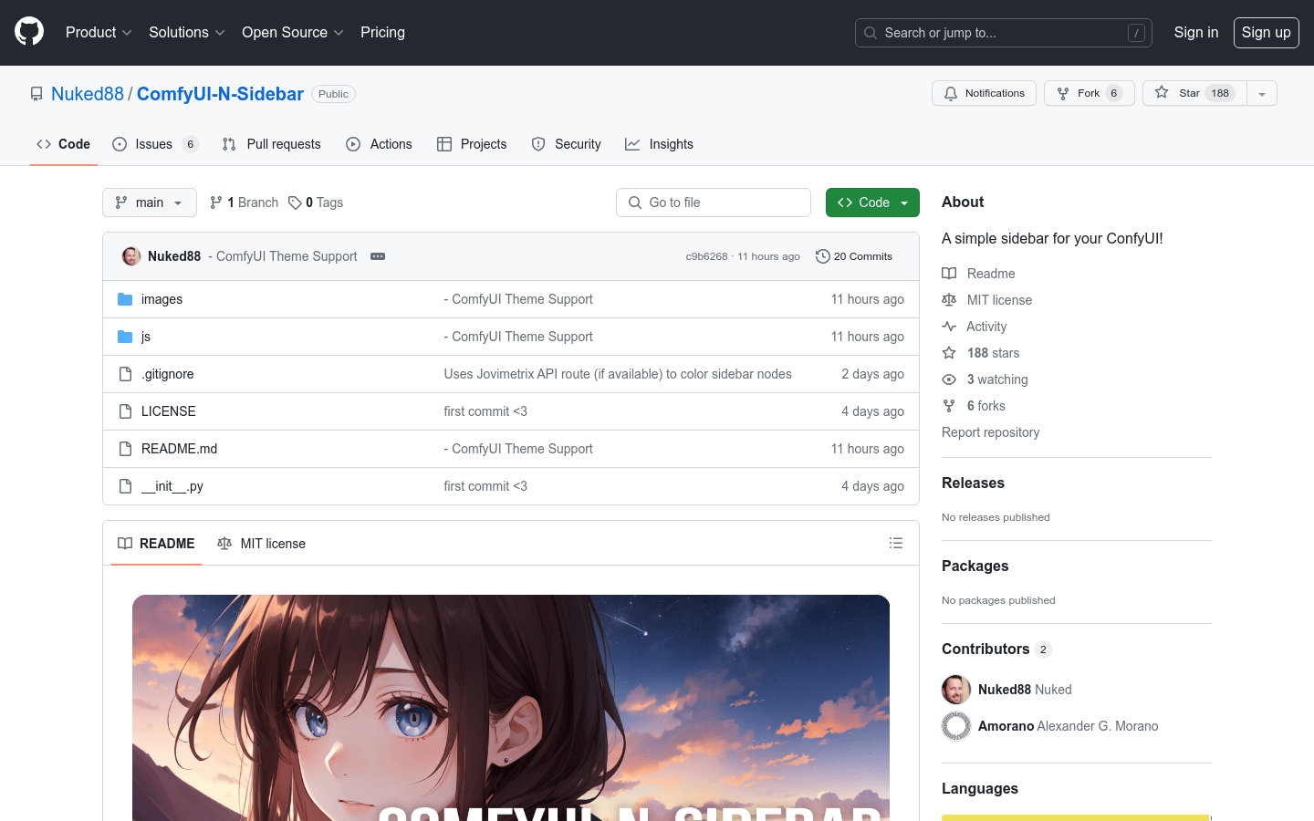Open commit history via the clock icon
The height and width of the screenshot is (821, 1314).
tap(823, 256)
